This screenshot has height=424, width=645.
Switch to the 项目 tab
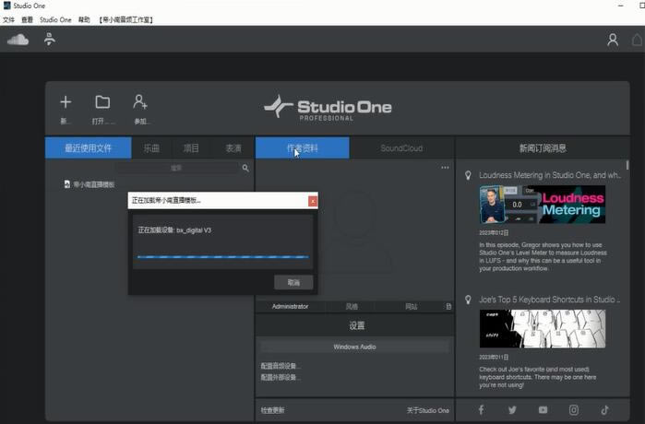[191, 147]
